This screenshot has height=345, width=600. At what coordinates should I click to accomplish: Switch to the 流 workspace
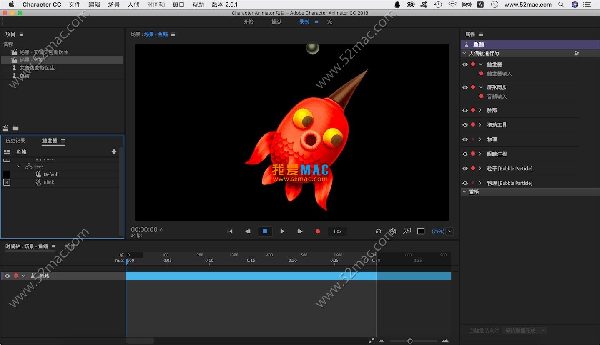[330, 22]
